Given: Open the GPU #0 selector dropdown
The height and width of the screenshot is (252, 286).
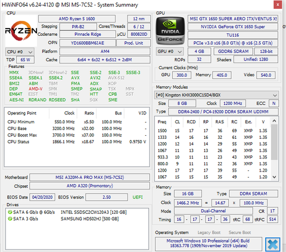Looking at the screenshot, I should [170, 51].
